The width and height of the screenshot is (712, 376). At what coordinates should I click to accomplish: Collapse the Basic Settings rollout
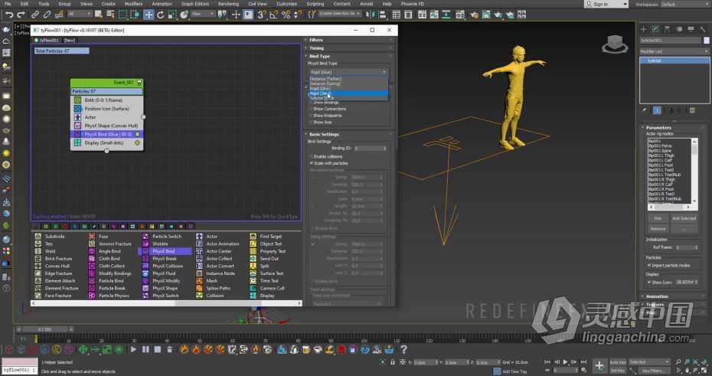[348, 135]
